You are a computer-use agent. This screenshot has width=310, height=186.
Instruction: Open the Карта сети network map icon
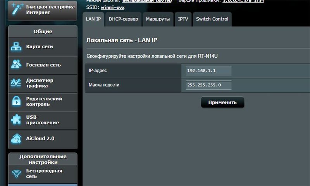tap(16, 47)
